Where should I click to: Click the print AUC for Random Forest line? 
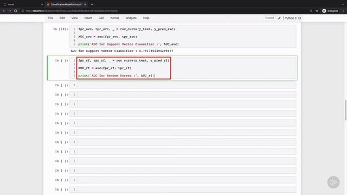pyautogui.click(x=116, y=76)
